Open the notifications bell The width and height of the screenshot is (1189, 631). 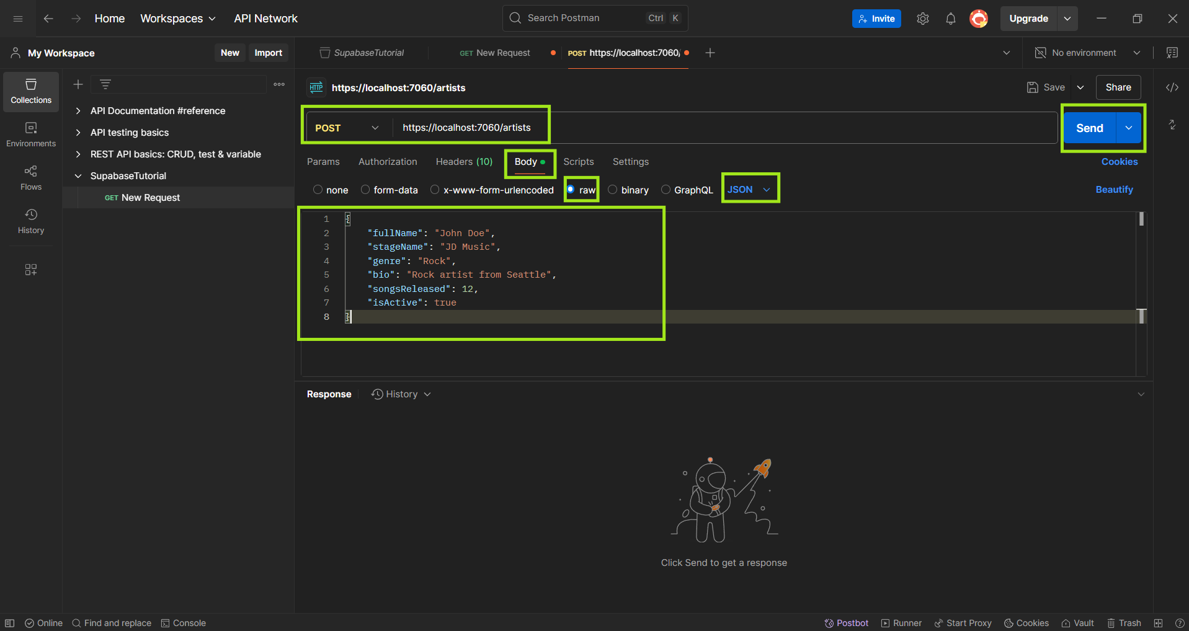click(951, 19)
